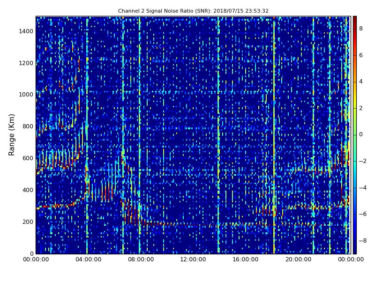375x281 pixels.
Task: Click the dark red top of the colorbar
Action: (355, 19)
